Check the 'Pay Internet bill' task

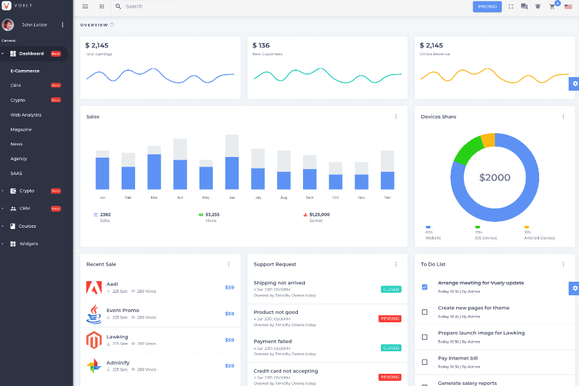(425, 362)
